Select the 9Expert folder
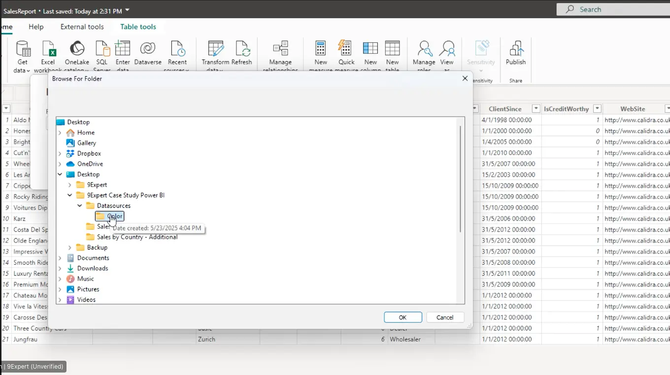This screenshot has height=375, width=670. 97,185
